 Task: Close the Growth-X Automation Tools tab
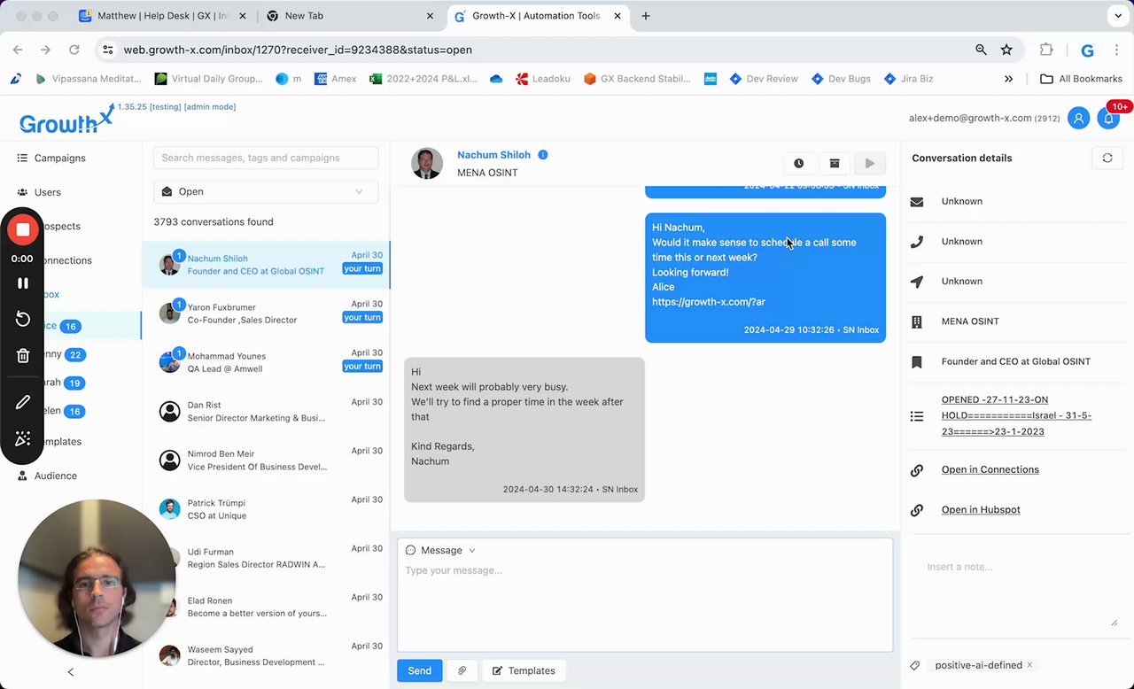pos(616,16)
